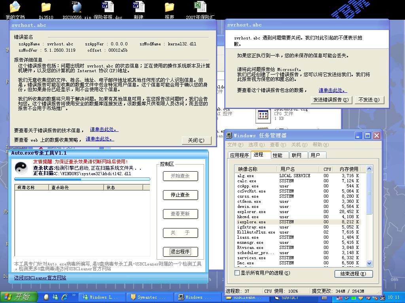Click 查看更新 button
The width and height of the screenshot is (405, 303).
click(180, 214)
